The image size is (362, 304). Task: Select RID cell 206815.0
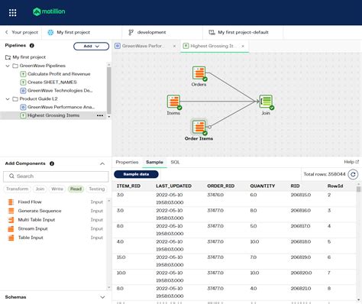(301, 195)
